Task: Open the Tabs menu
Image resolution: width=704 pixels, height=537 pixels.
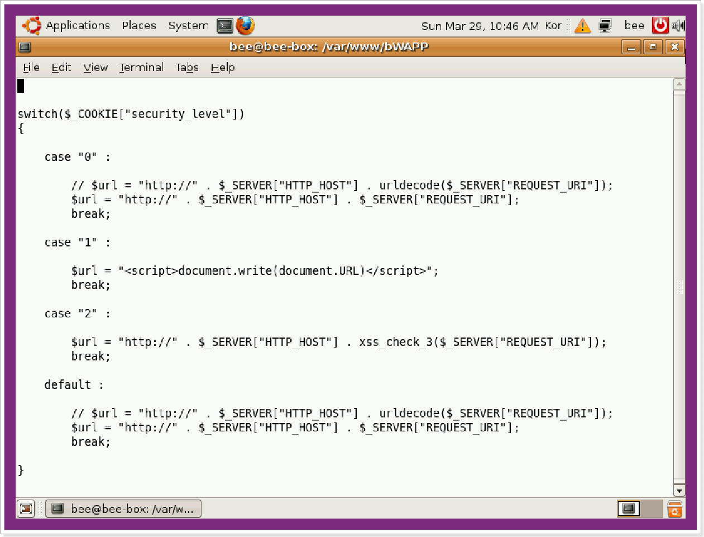Action: point(187,68)
